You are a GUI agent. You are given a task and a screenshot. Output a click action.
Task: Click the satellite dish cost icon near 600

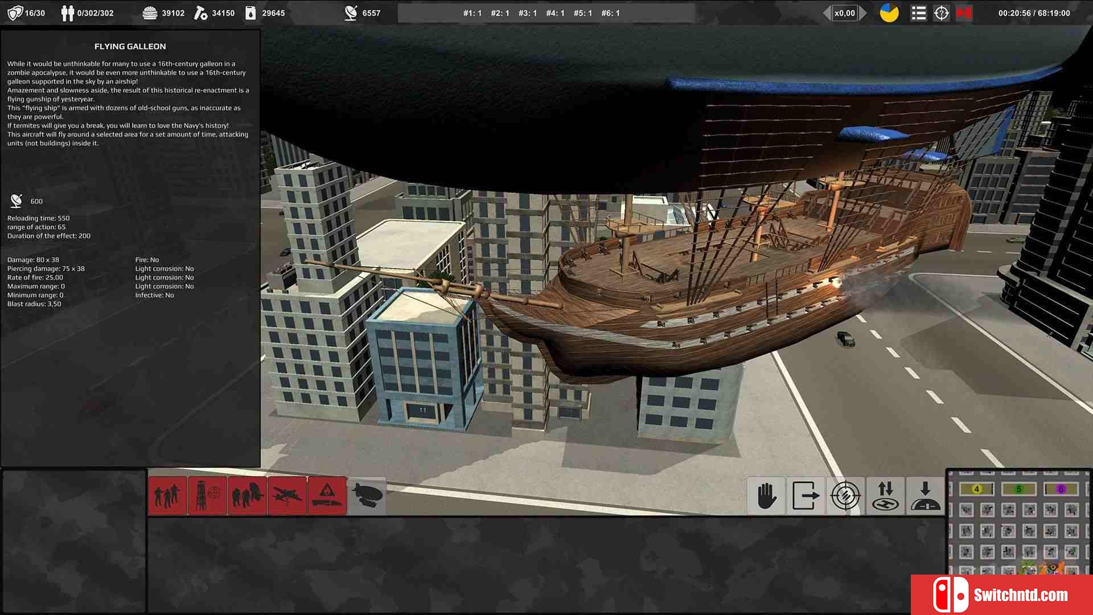[17, 200]
